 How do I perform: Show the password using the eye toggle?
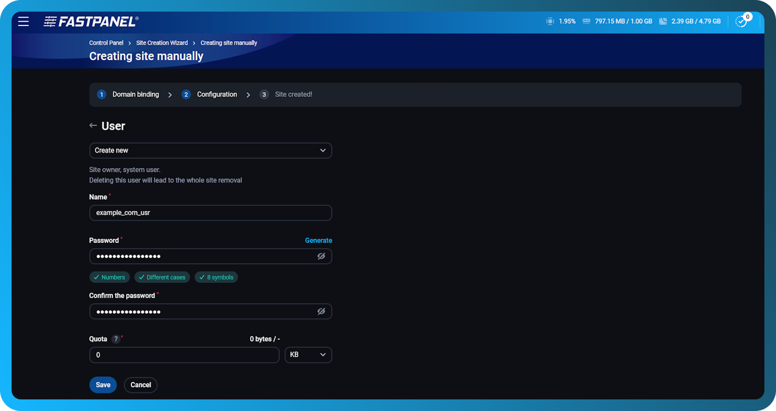click(x=321, y=256)
